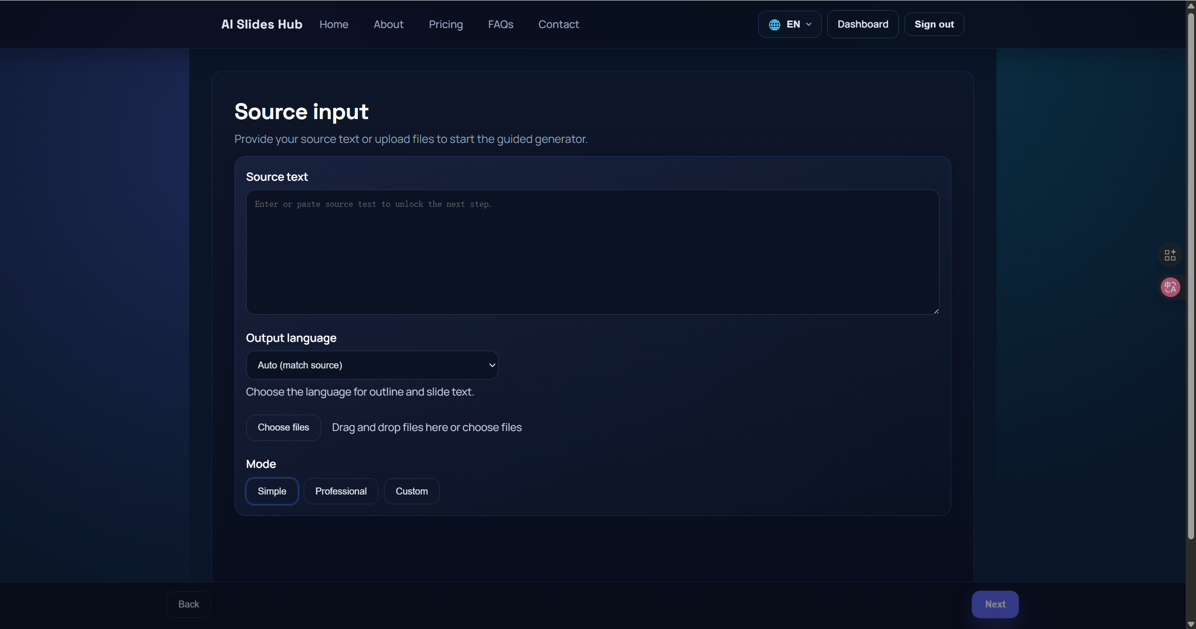Open the pink translate floating widget
This screenshot has width=1196, height=629.
click(1170, 287)
